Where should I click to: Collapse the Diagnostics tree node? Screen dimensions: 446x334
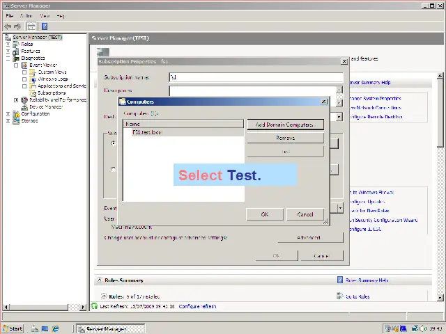[x=8, y=58]
